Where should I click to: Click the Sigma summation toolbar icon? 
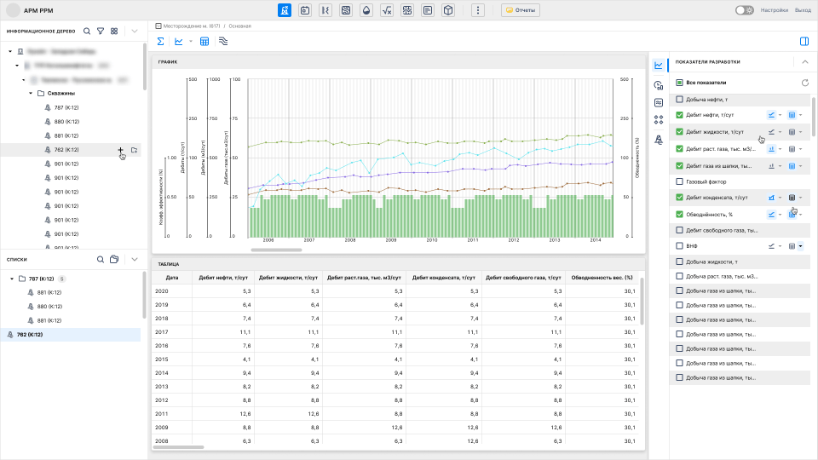tap(160, 41)
